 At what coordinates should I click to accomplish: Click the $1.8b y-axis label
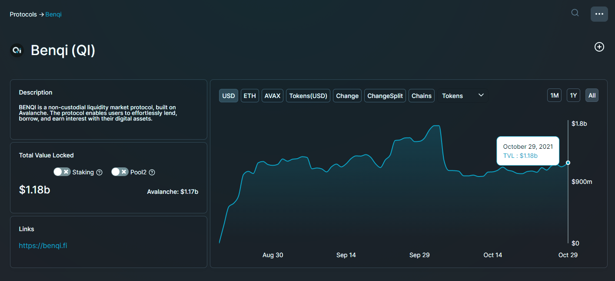tap(579, 124)
